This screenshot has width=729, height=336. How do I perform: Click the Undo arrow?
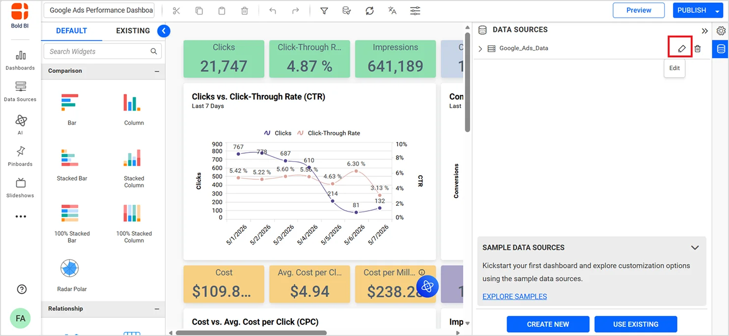coord(273,10)
